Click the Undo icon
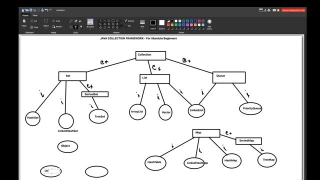Image resolution: width=320 pixels, height=180 pixels. tap(46, 10)
